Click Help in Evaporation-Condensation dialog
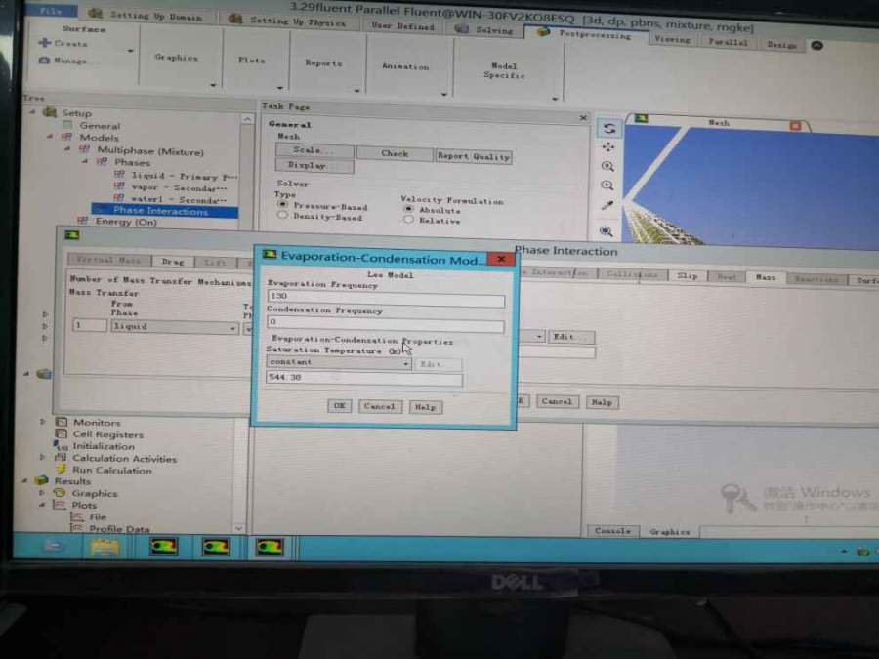879x659 pixels. [x=426, y=407]
